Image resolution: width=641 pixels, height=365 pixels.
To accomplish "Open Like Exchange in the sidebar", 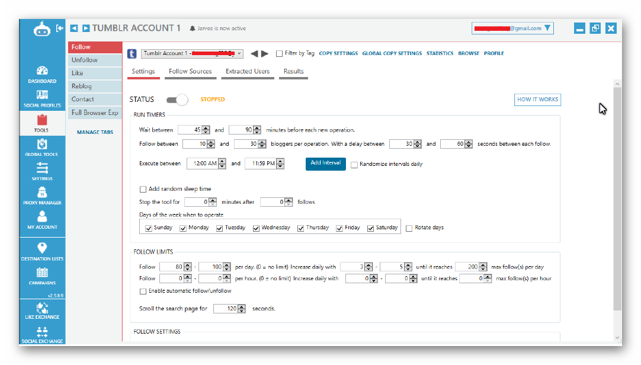I will [x=42, y=310].
